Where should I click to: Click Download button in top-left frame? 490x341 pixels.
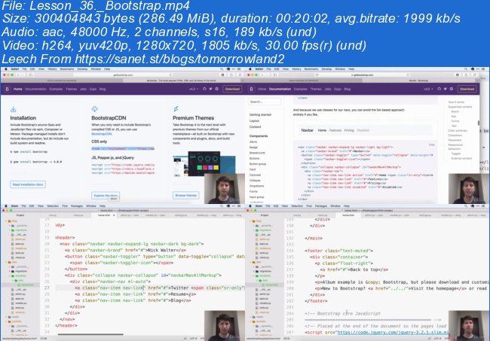click(232, 89)
